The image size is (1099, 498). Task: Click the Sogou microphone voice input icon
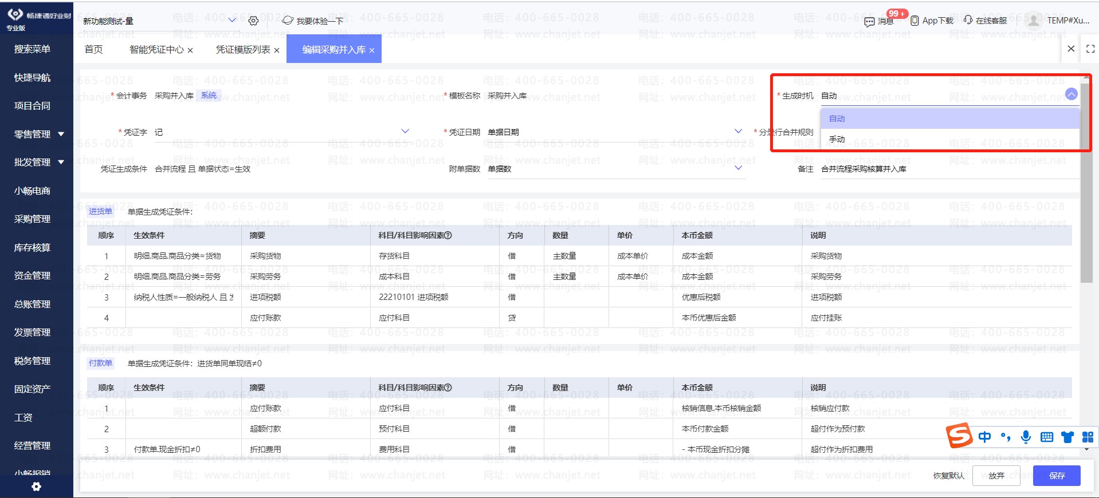(1026, 437)
